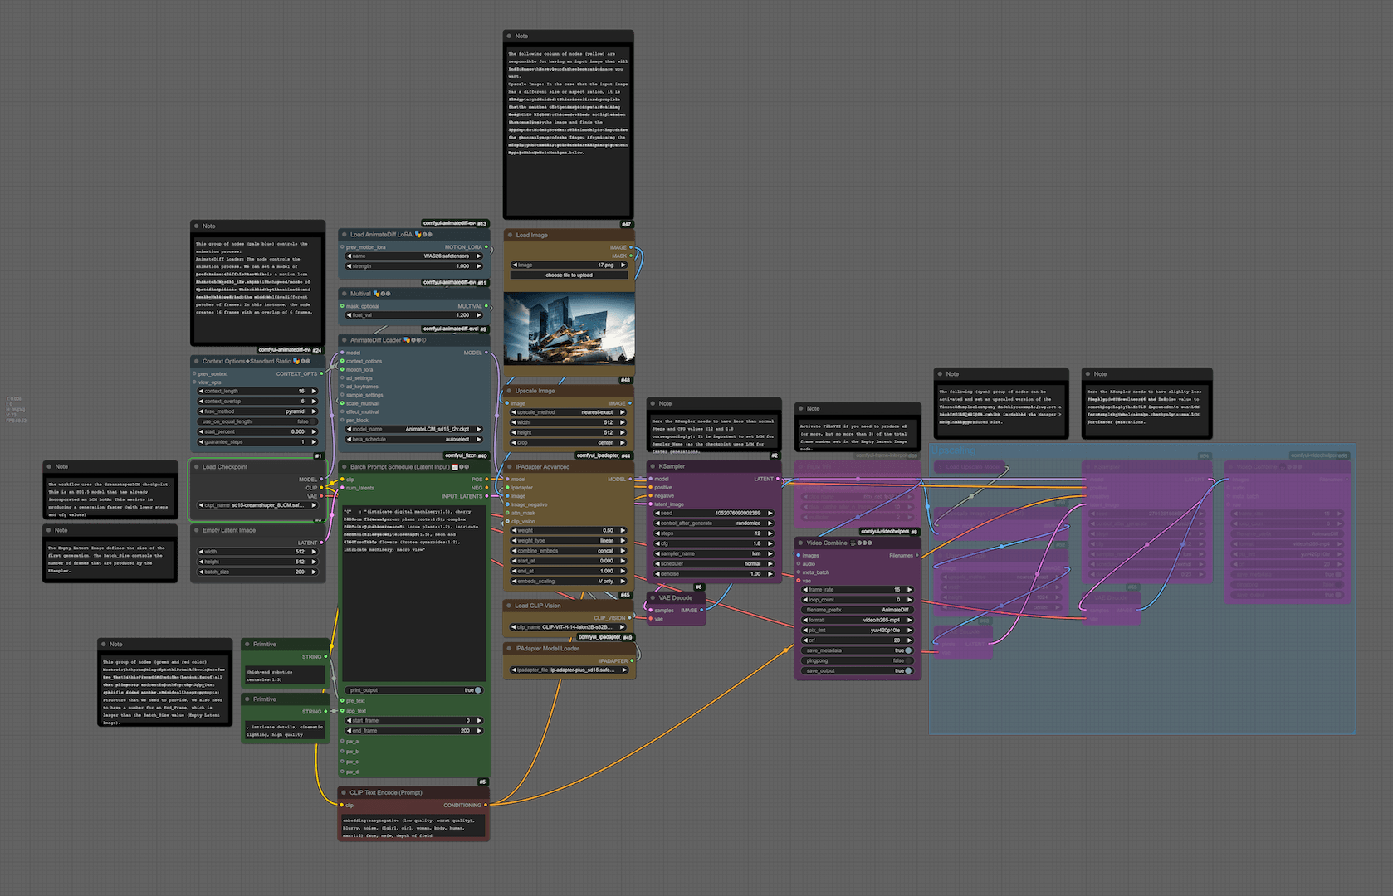
Task: Click the film icon beside Video Combine title
Action: pyautogui.click(x=853, y=543)
